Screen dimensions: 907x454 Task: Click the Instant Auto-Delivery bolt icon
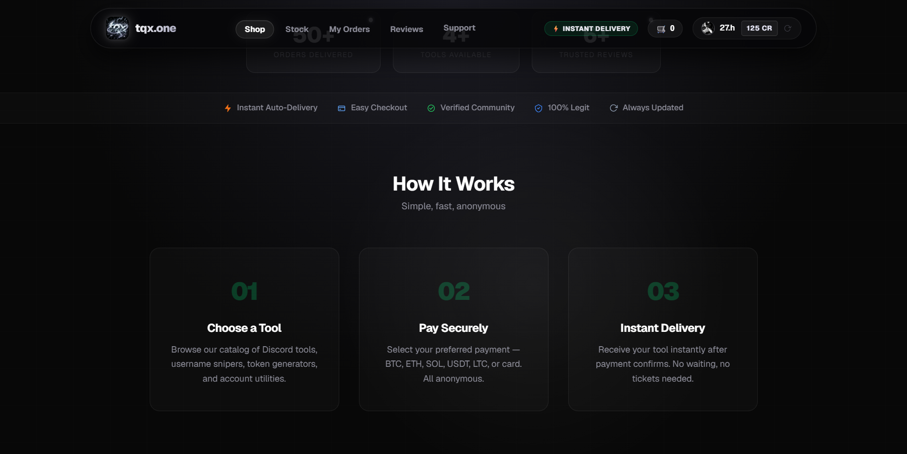(x=227, y=108)
